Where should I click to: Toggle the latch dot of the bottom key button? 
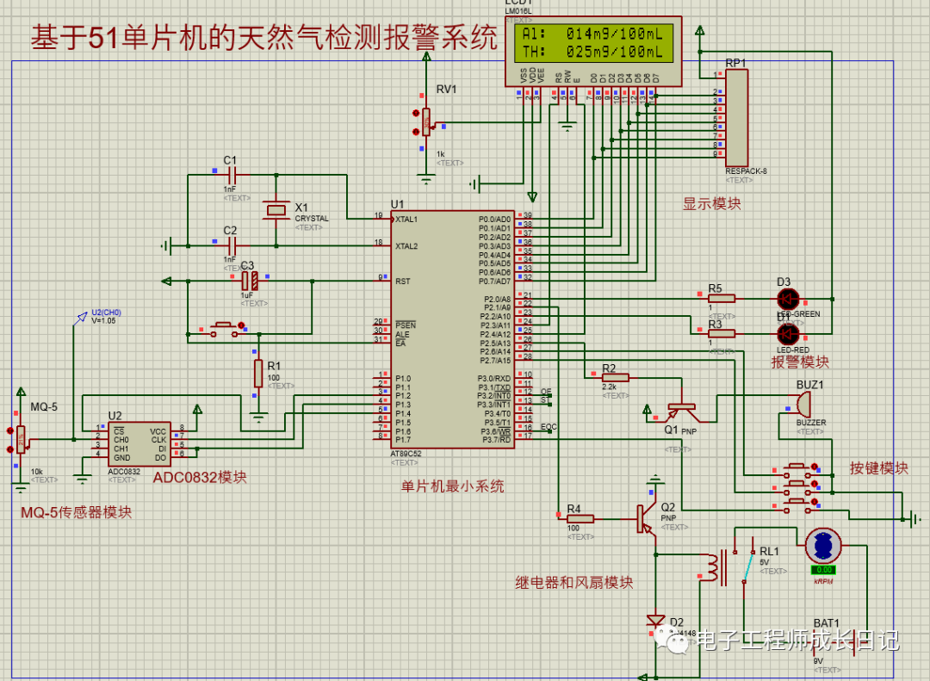pyautogui.click(x=815, y=502)
